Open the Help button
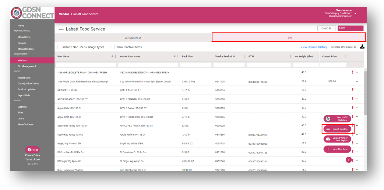This screenshot has height=190, width=384. tap(33, 150)
